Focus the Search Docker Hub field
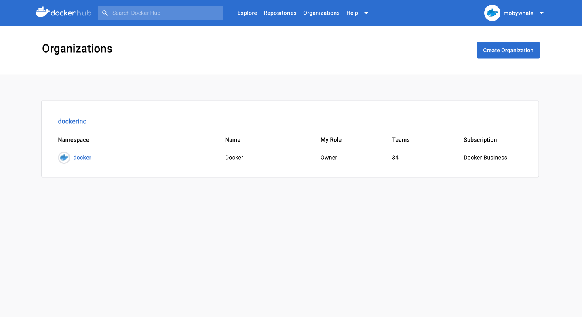The height and width of the screenshot is (317, 582). point(160,13)
